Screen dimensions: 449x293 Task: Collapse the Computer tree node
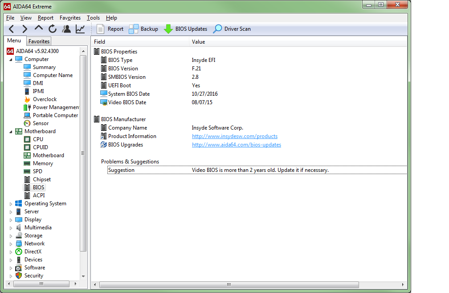coord(11,60)
